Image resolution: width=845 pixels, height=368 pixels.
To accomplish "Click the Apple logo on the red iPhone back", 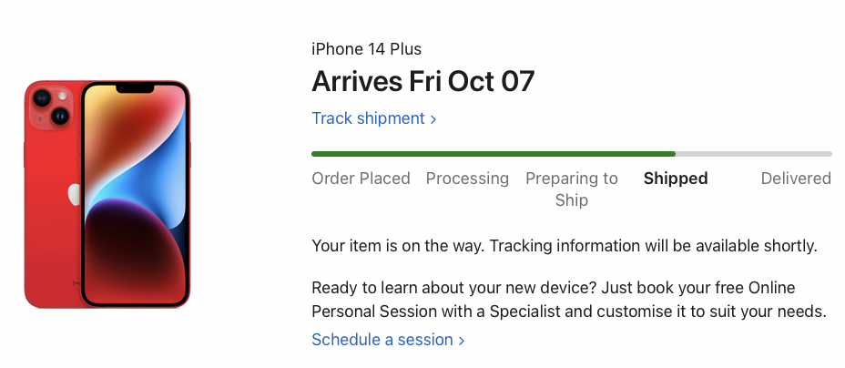I will coord(74,194).
